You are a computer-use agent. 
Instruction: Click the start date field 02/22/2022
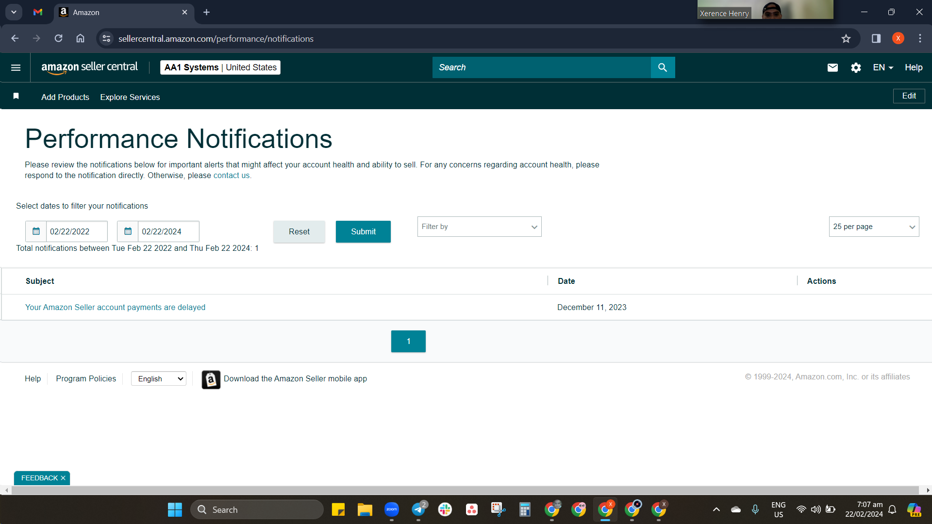[x=77, y=231]
